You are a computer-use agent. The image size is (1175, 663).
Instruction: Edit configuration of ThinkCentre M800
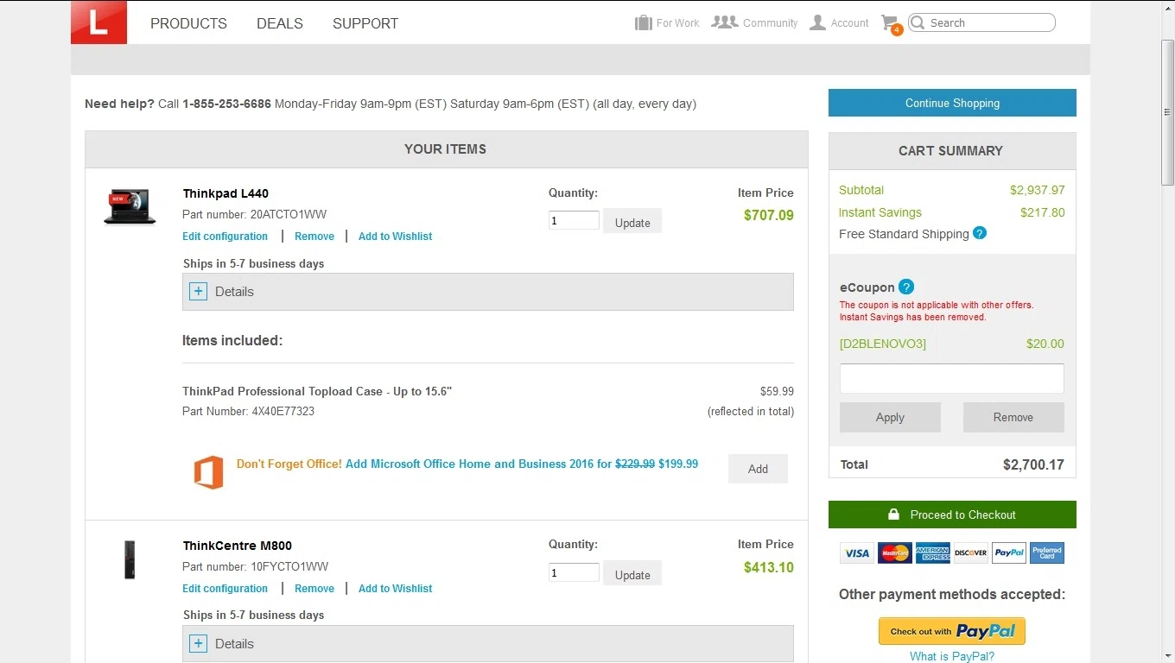pos(225,588)
